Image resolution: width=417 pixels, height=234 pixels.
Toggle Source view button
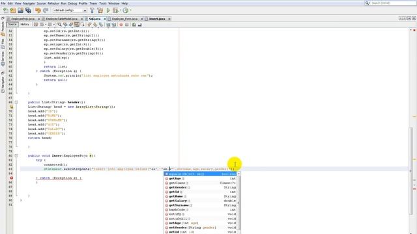tap(12, 25)
